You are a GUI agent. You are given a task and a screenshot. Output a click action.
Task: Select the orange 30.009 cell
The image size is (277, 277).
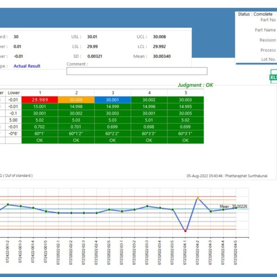pyautogui.click(x=76, y=100)
